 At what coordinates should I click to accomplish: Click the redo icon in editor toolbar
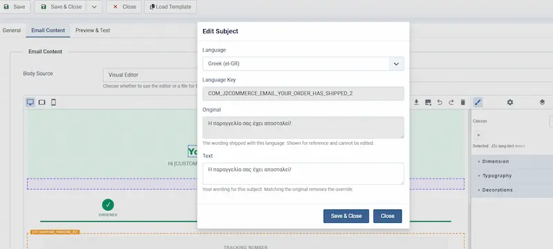click(x=451, y=102)
